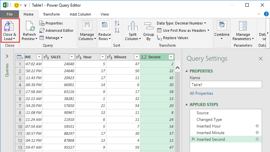Sort column descending Z to A
The height and width of the screenshot is (152, 270).
point(117,30)
